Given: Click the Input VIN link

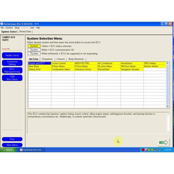Looking at the screenshot, I should click(6, 49).
